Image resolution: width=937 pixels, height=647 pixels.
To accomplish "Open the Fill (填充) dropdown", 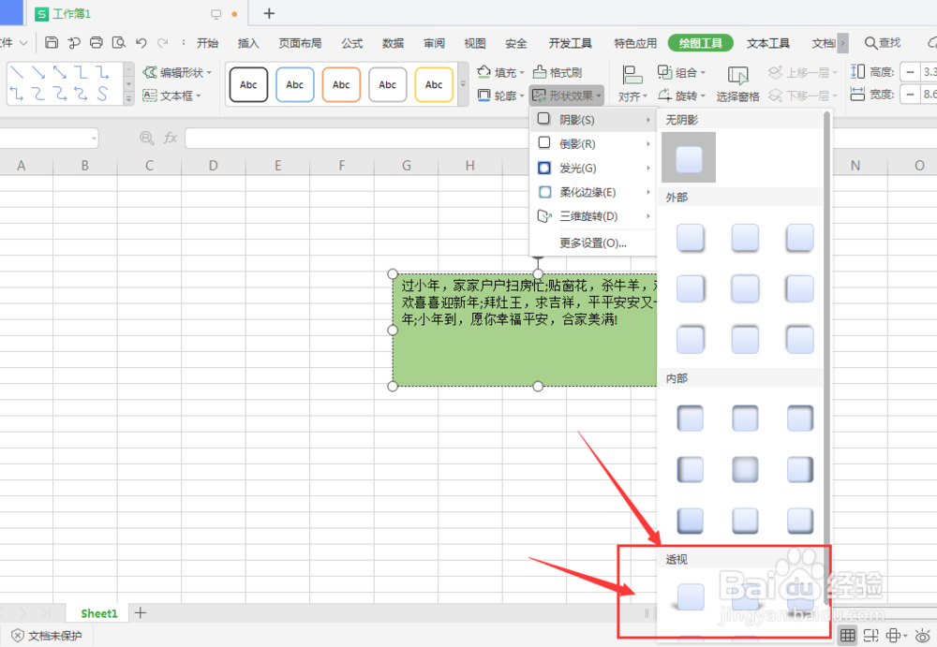I will click(x=500, y=72).
